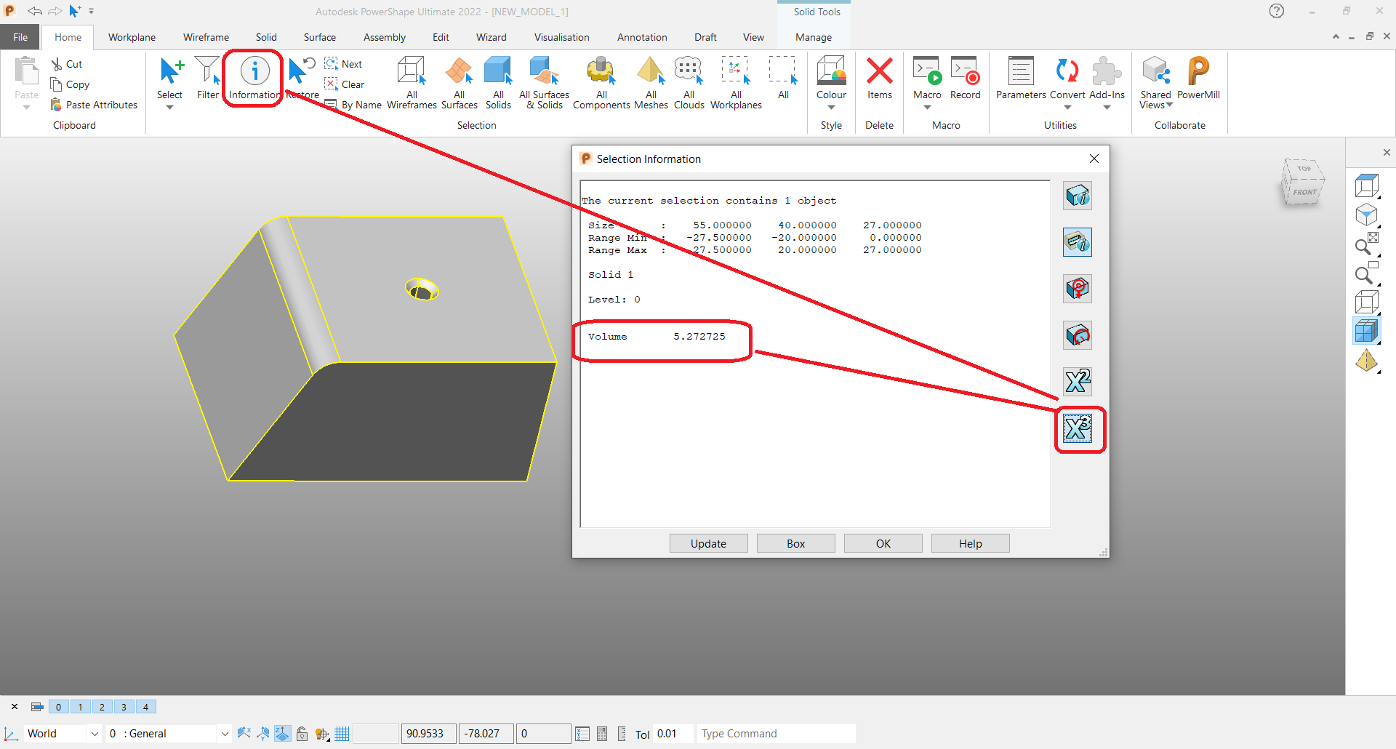Open the World workspace dropdown
Screen dimensions: 1396x749
94,733
